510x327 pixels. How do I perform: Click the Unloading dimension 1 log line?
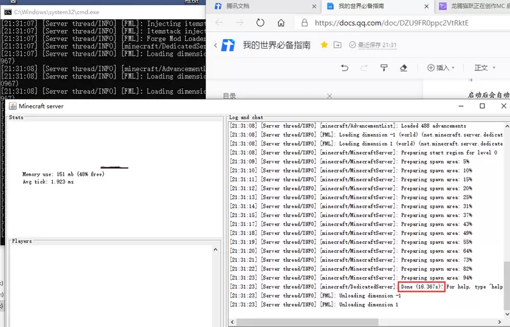tap(314, 305)
